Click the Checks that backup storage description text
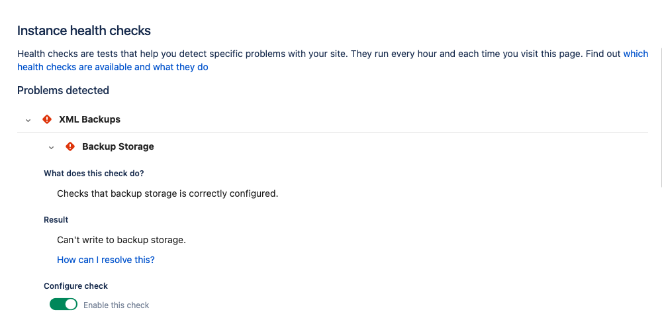 pos(167,194)
